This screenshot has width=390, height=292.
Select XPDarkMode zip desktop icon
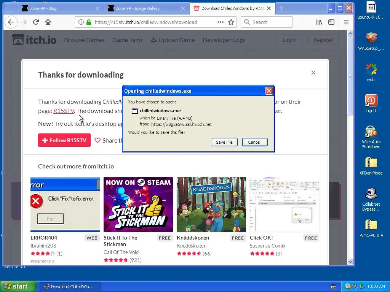(x=371, y=166)
